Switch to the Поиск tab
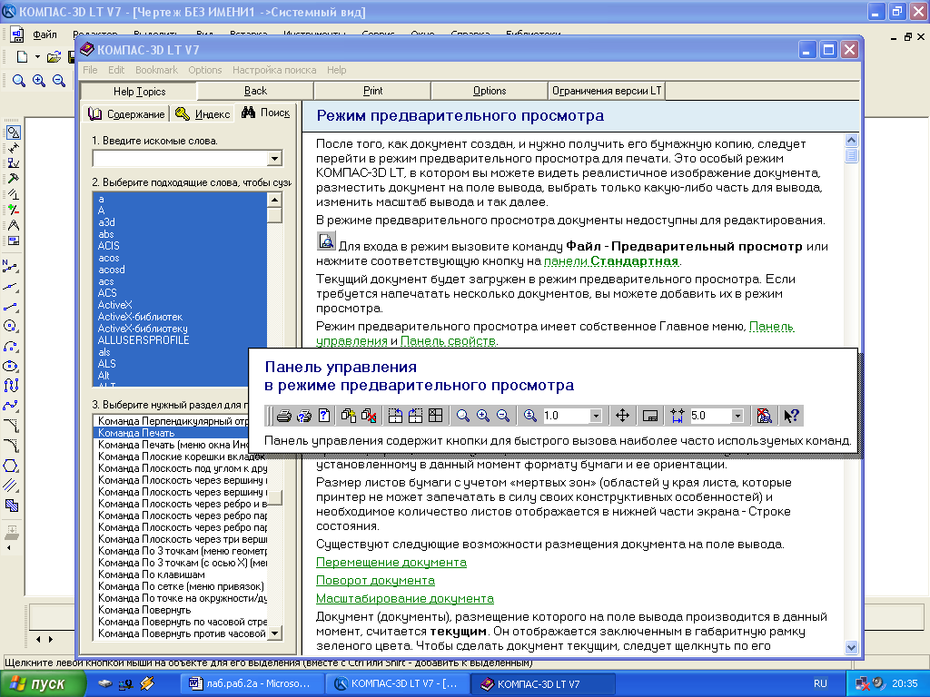 point(266,113)
